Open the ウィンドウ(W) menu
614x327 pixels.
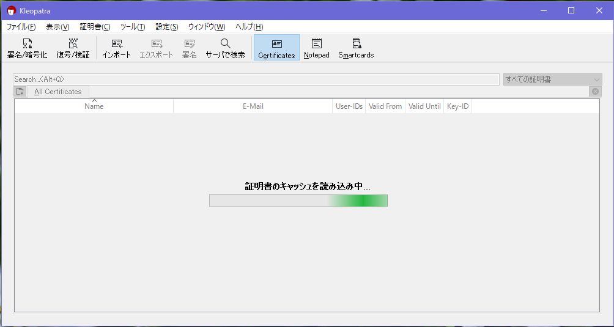(x=207, y=27)
